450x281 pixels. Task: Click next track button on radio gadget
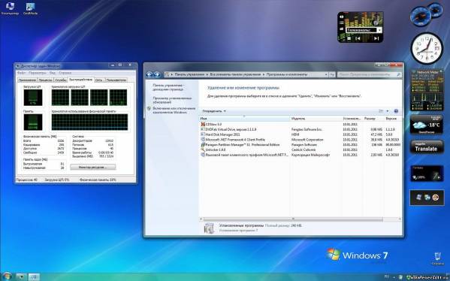click(x=376, y=38)
